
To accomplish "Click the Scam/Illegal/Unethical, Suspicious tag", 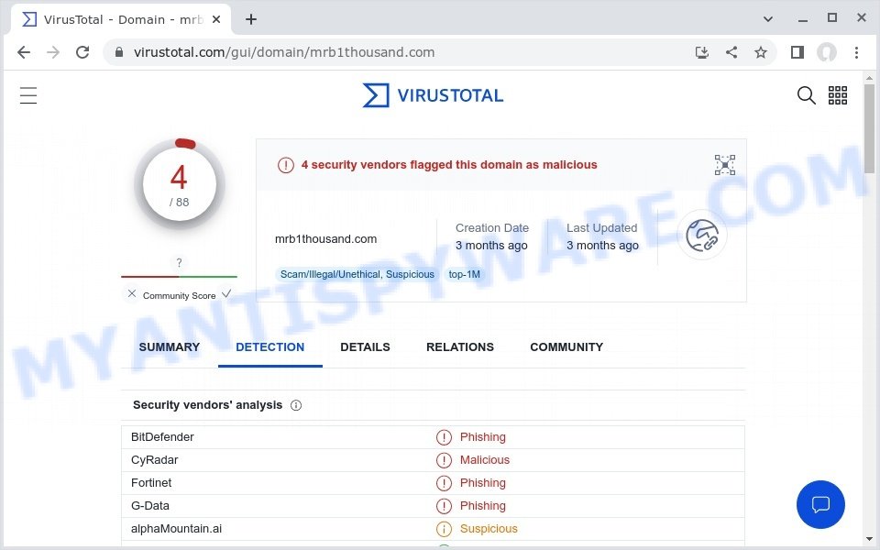I will 357,274.
